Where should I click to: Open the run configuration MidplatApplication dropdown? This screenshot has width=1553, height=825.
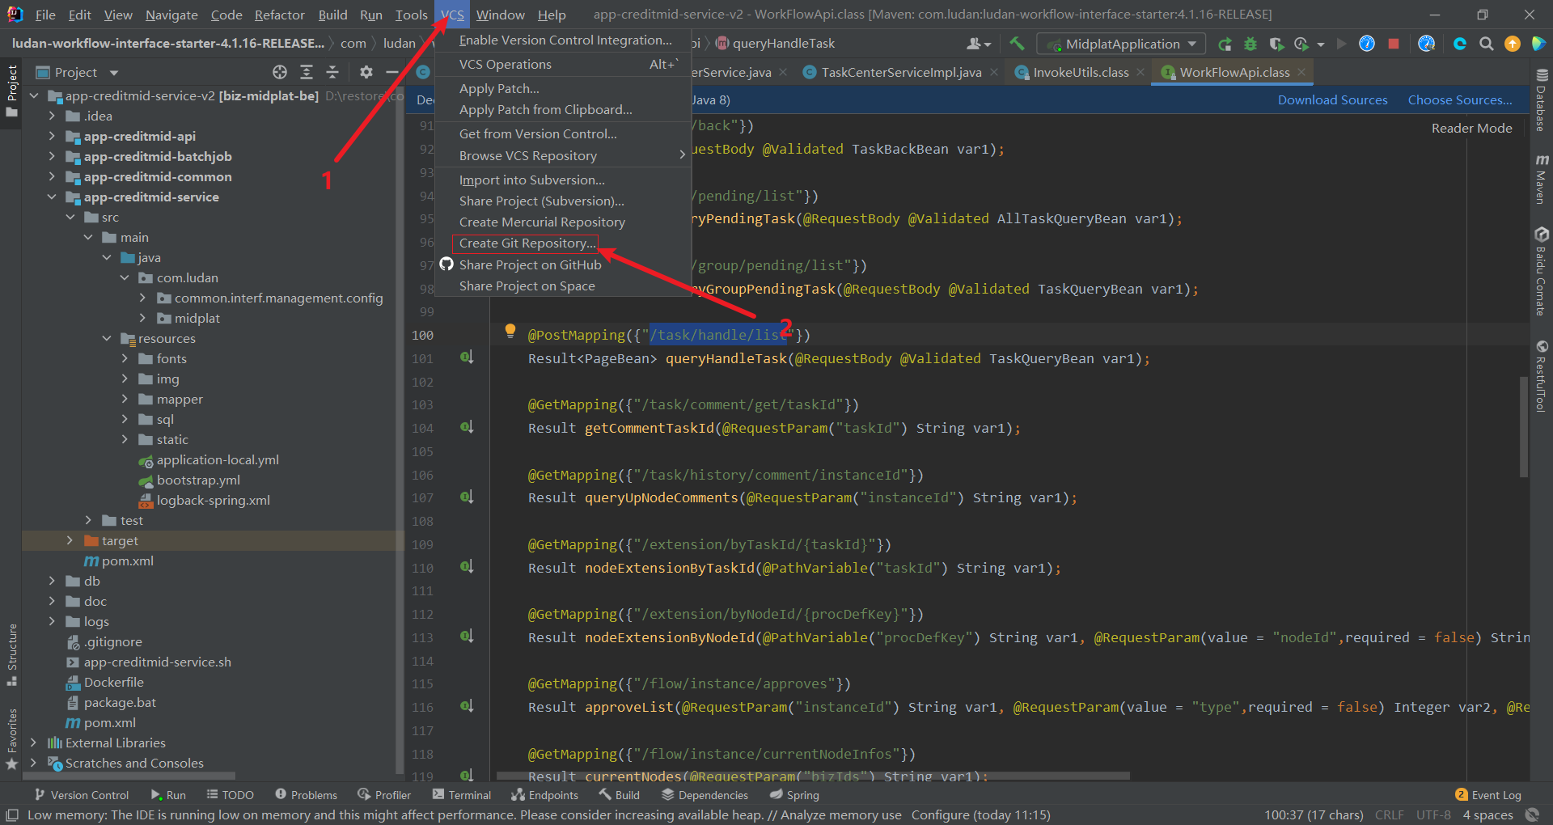pyautogui.click(x=1122, y=44)
